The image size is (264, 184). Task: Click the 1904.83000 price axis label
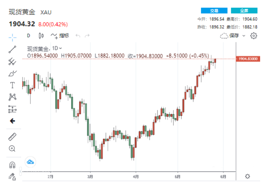point(248,59)
